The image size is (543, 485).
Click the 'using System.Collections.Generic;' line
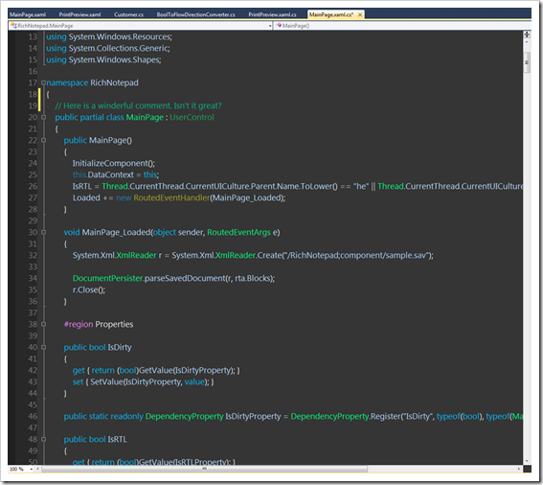click(x=108, y=48)
